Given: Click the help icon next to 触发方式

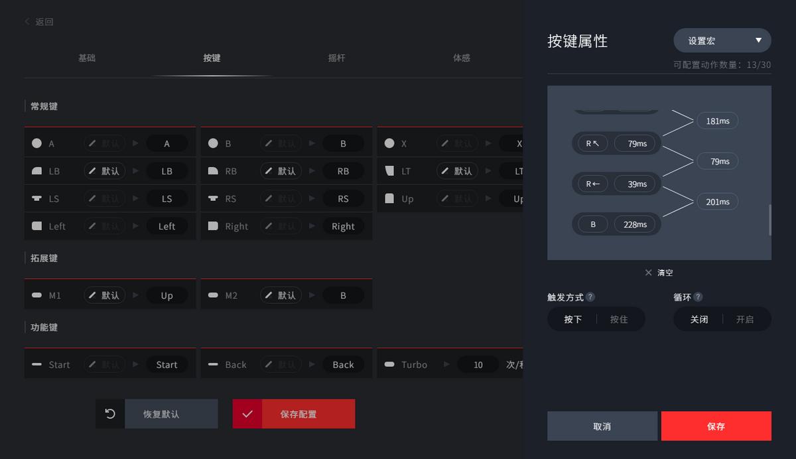Looking at the screenshot, I should pyautogui.click(x=590, y=297).
